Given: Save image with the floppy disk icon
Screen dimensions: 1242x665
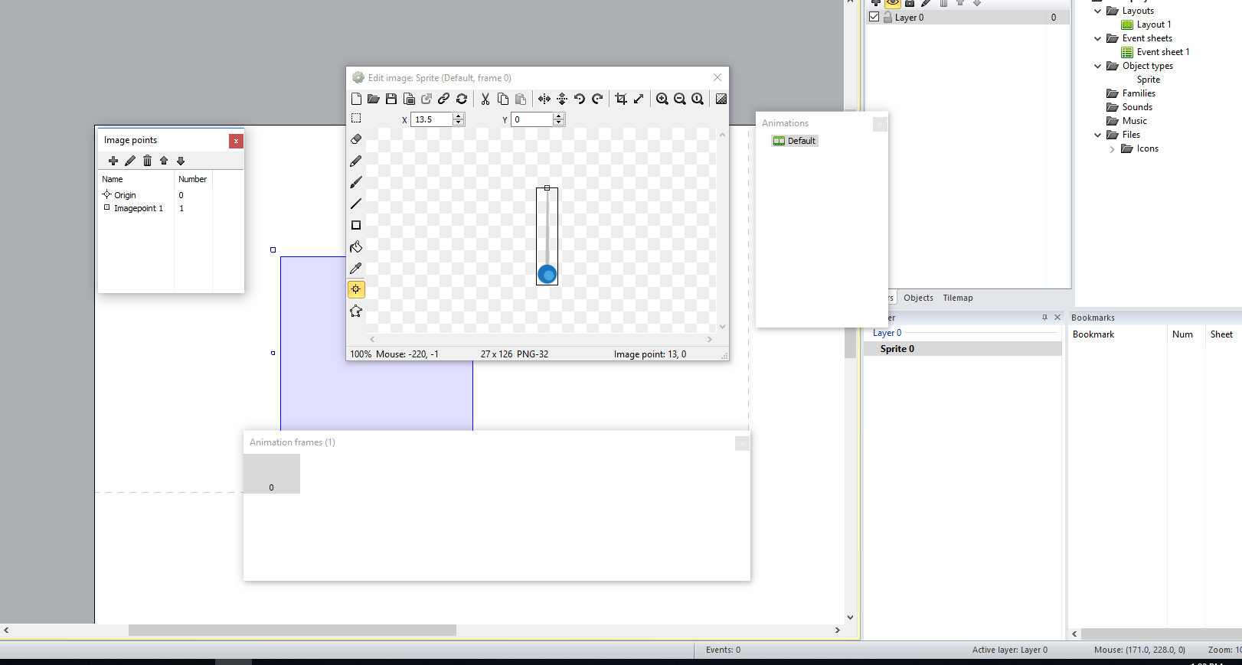Looking at the screenshot, I should [391, 99].
